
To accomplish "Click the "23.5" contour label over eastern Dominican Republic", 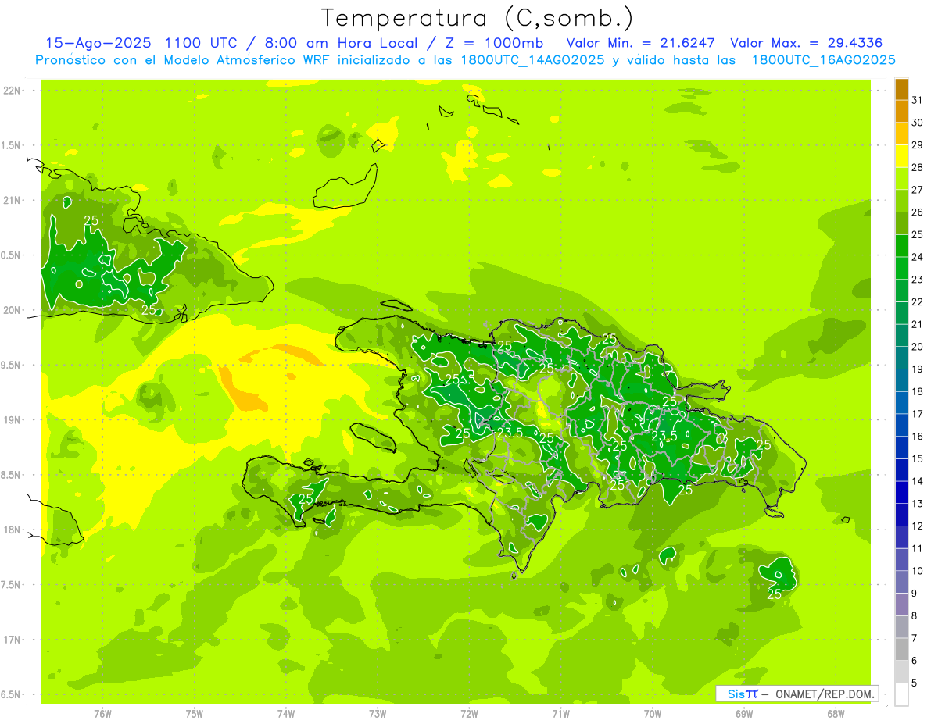I will [x=664, y=436].
